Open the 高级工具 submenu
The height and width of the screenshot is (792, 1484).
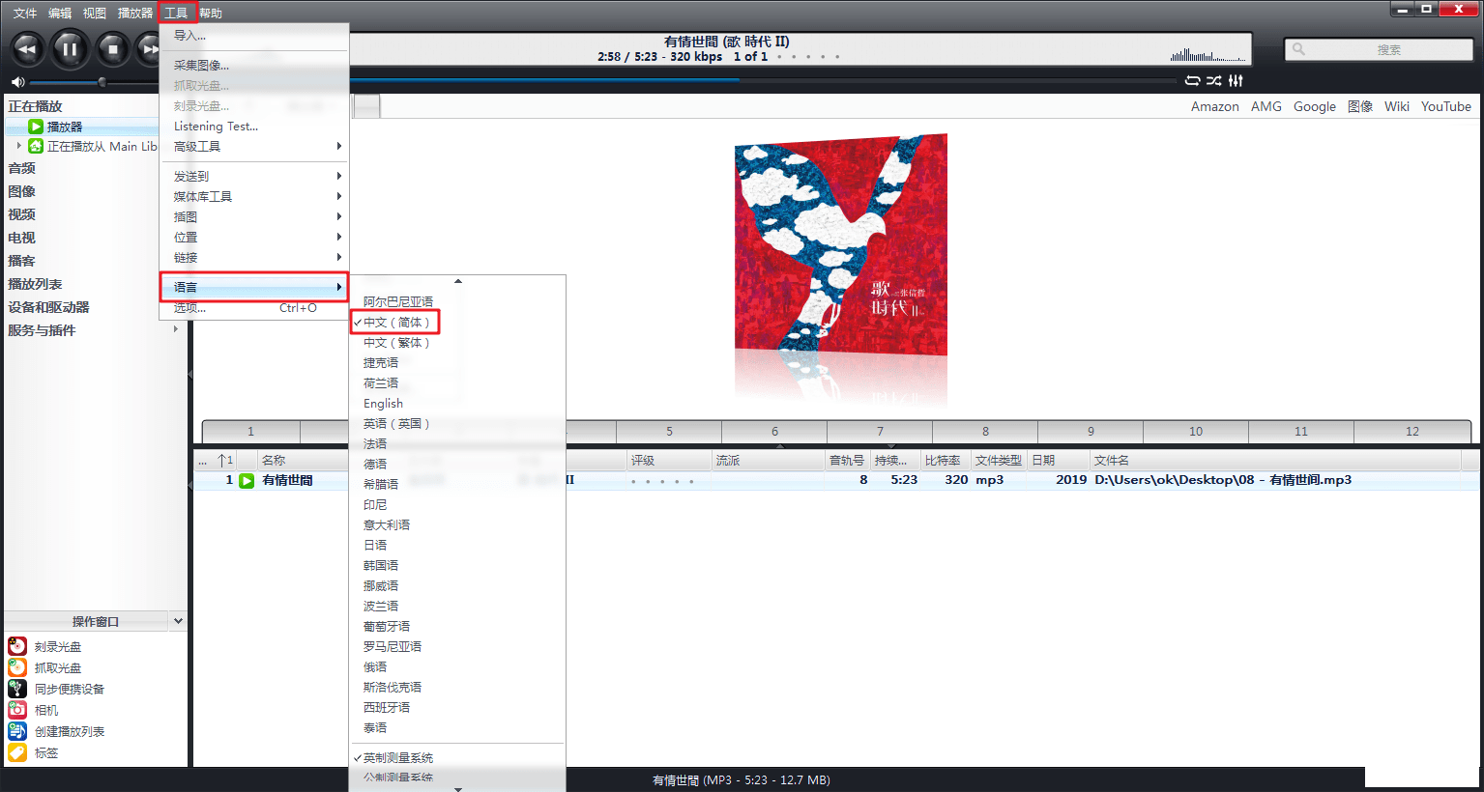click(x=254, y=146)
